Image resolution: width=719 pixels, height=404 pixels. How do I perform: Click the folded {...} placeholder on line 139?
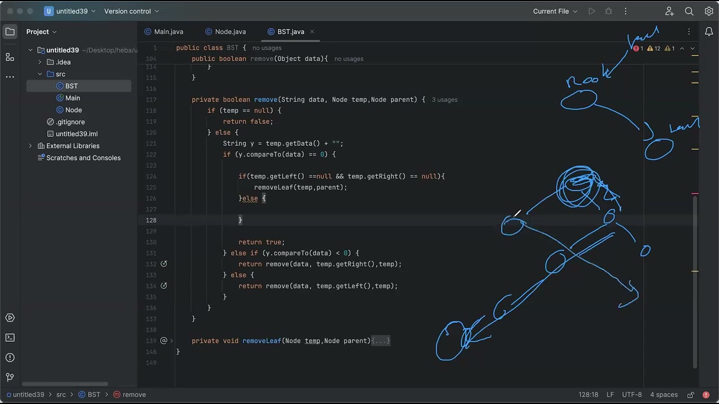380,341
